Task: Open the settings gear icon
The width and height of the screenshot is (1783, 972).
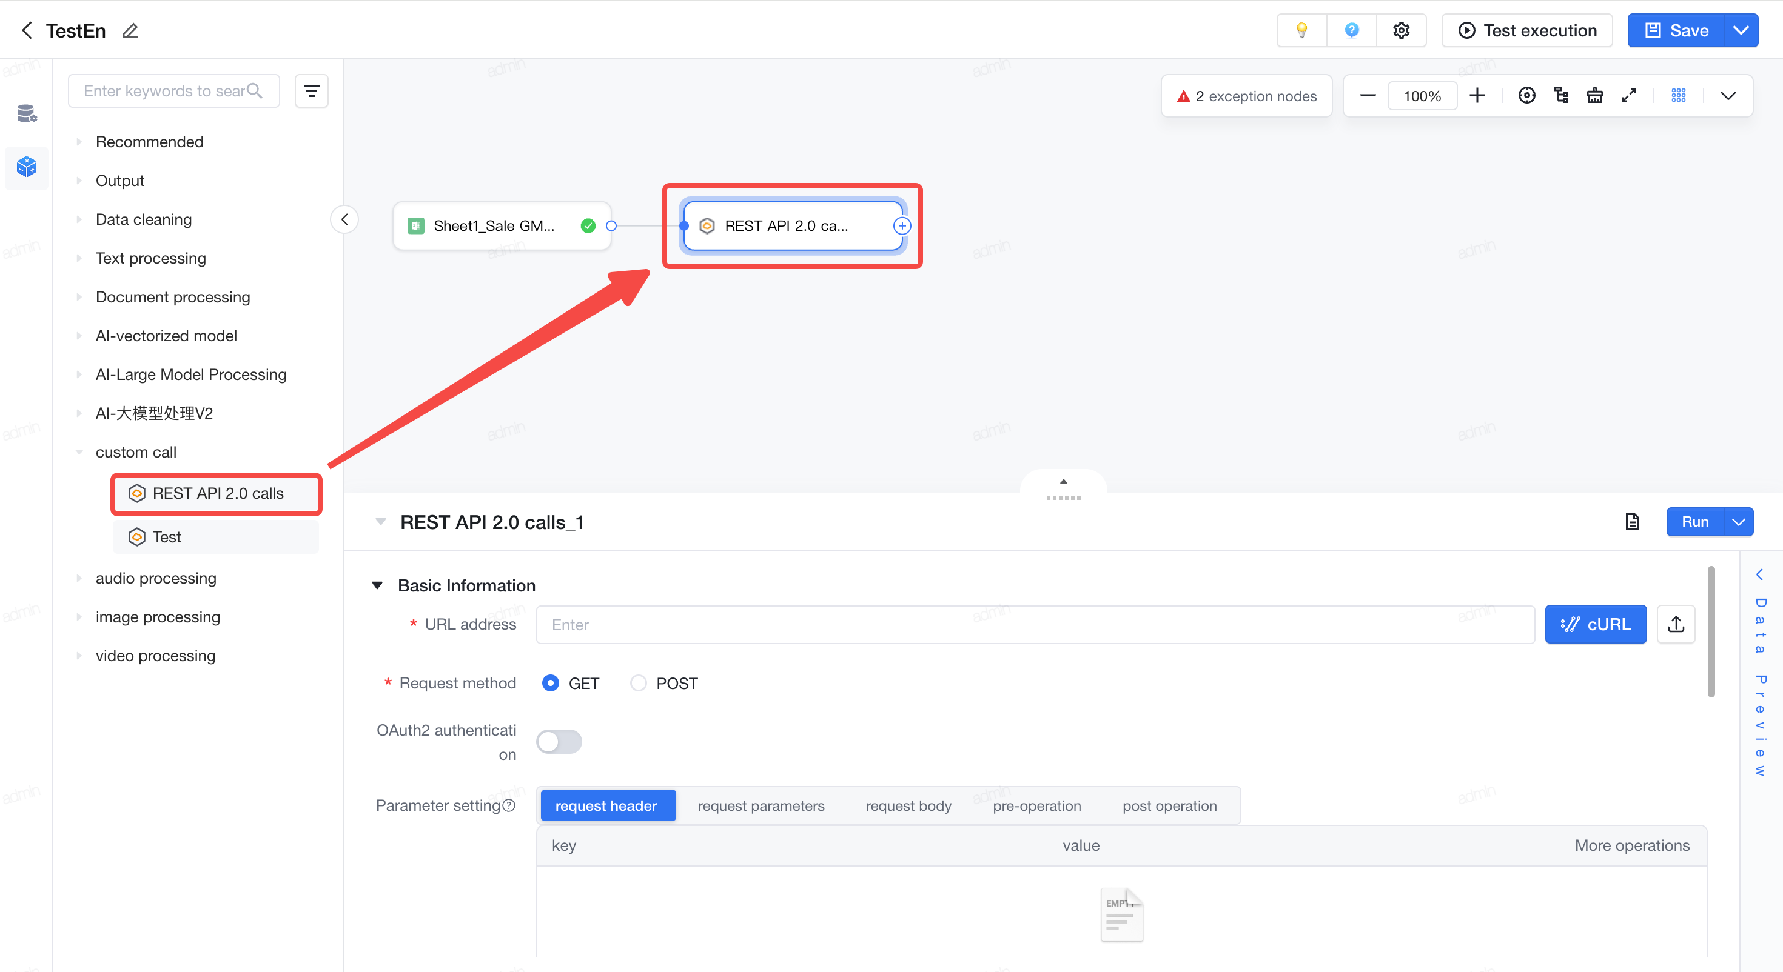Action: click(x=1401, y=30)
